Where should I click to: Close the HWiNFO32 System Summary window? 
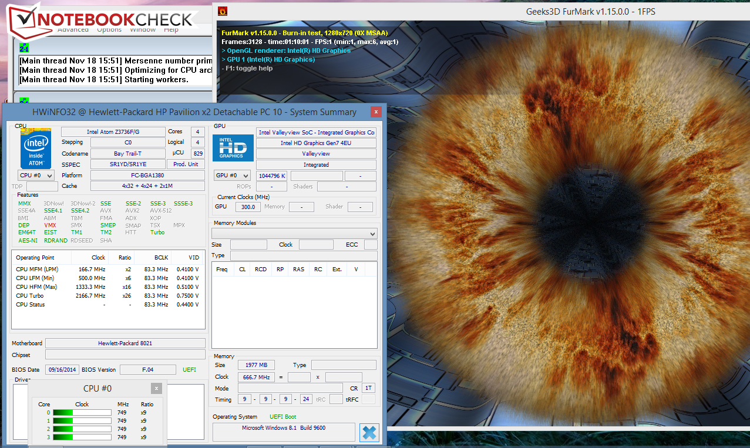click(x=375, y=112)
